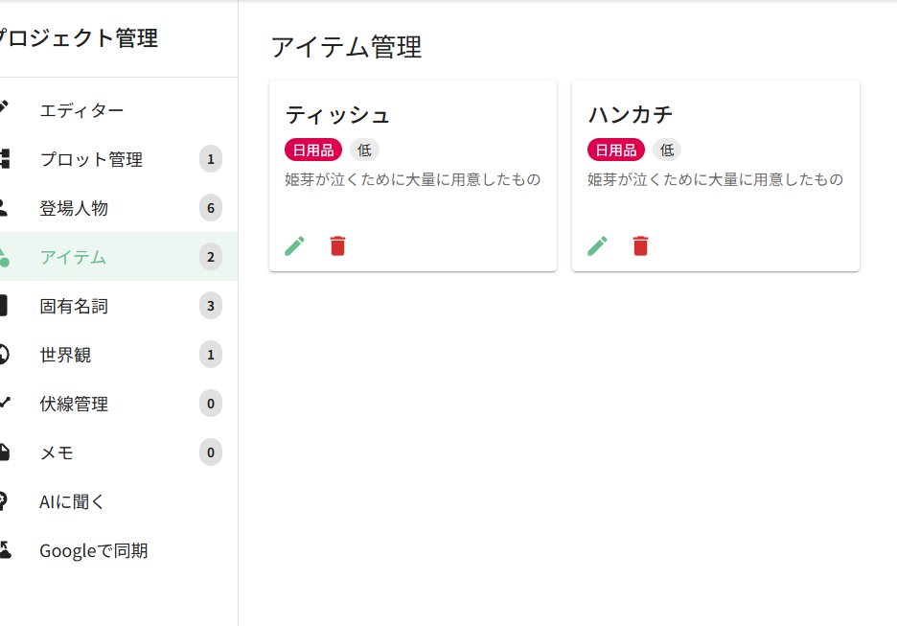Click the エディター pencil icon in sidebar
This screenshot has height=626, width=897.
pos(4,107)
